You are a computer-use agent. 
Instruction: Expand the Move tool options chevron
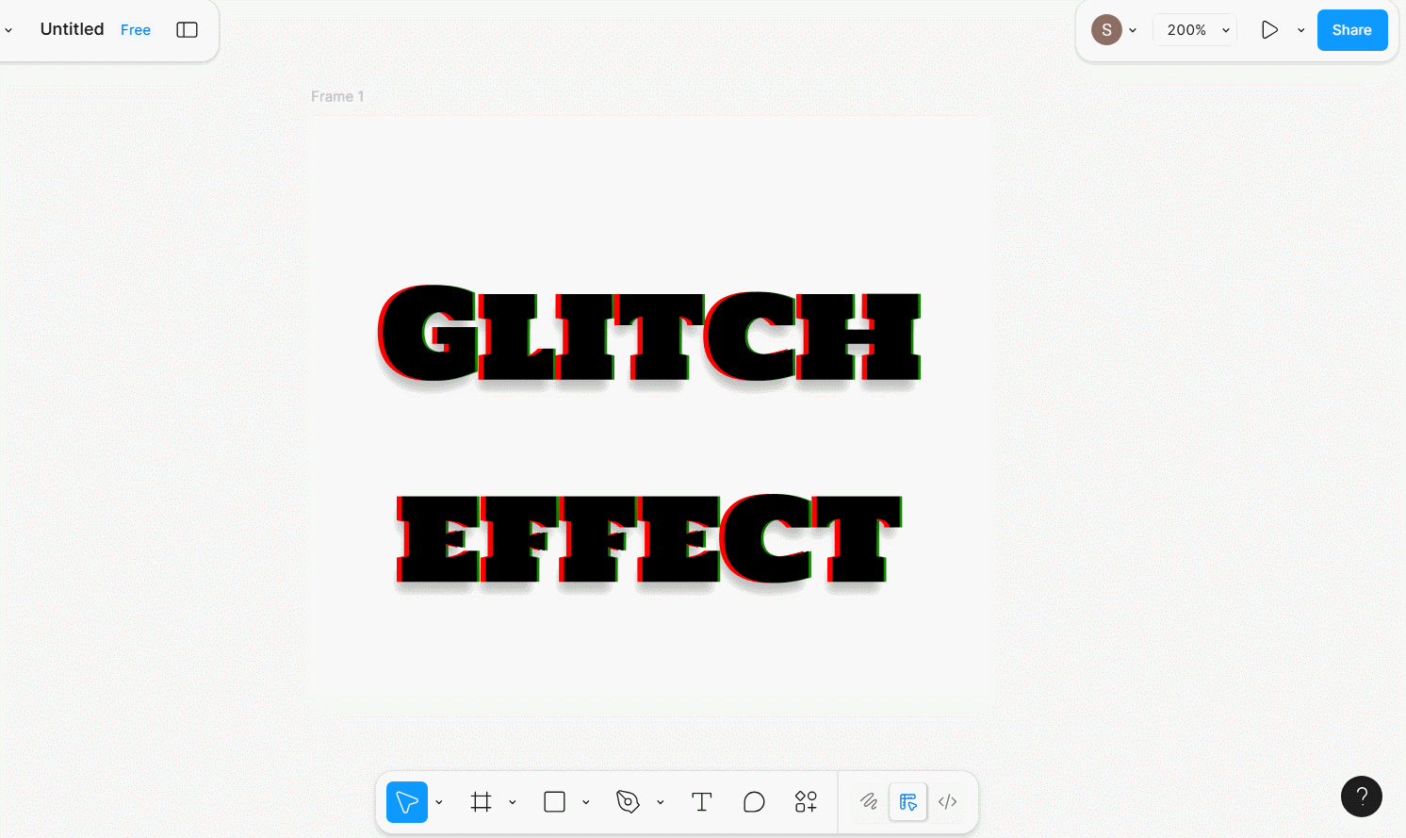pos(439,803)
